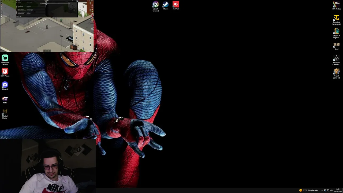
Task: Click the volume speaker tray icon
Action: point(331,190)
